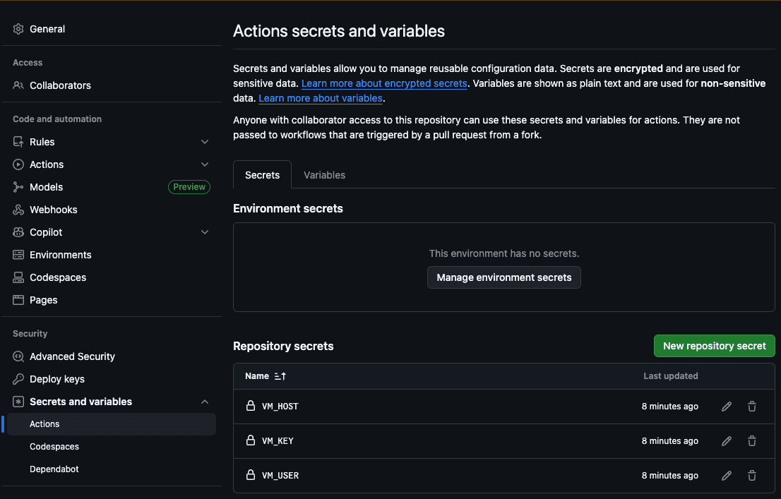Open the Dependabot secrets page
This screenshot has height=499, width=781.
(52, 469)
